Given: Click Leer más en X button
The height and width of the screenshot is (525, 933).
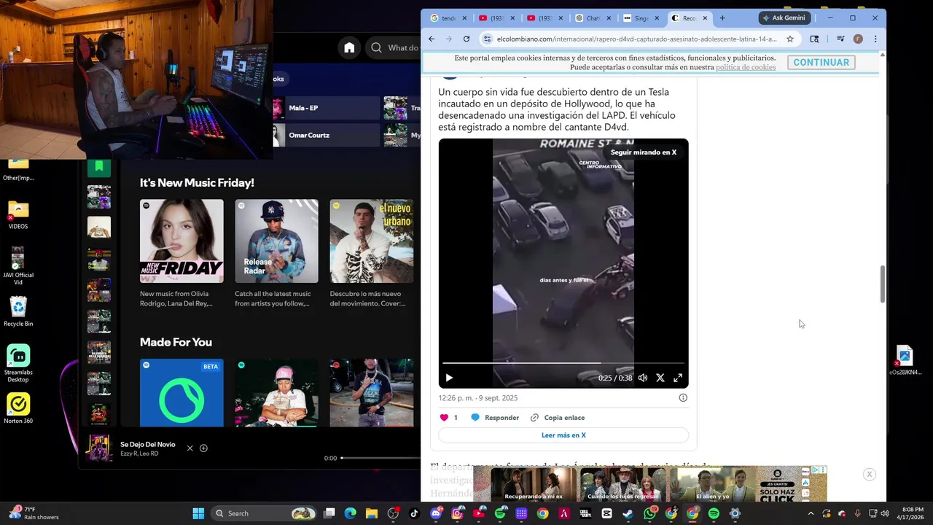Looking at the screenshot, I should coord(563,435).
